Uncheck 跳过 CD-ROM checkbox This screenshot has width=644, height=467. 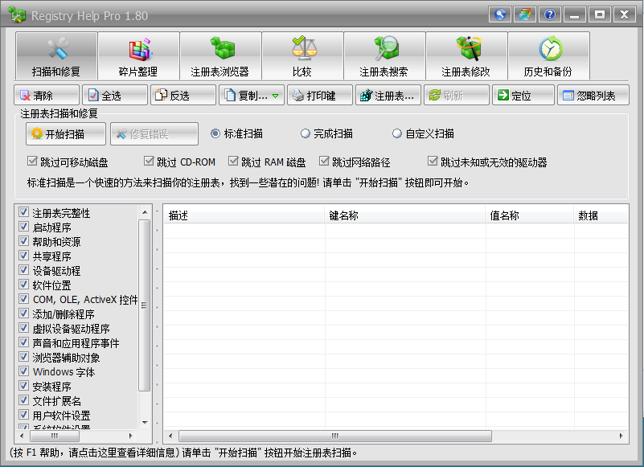click(149, 162)
